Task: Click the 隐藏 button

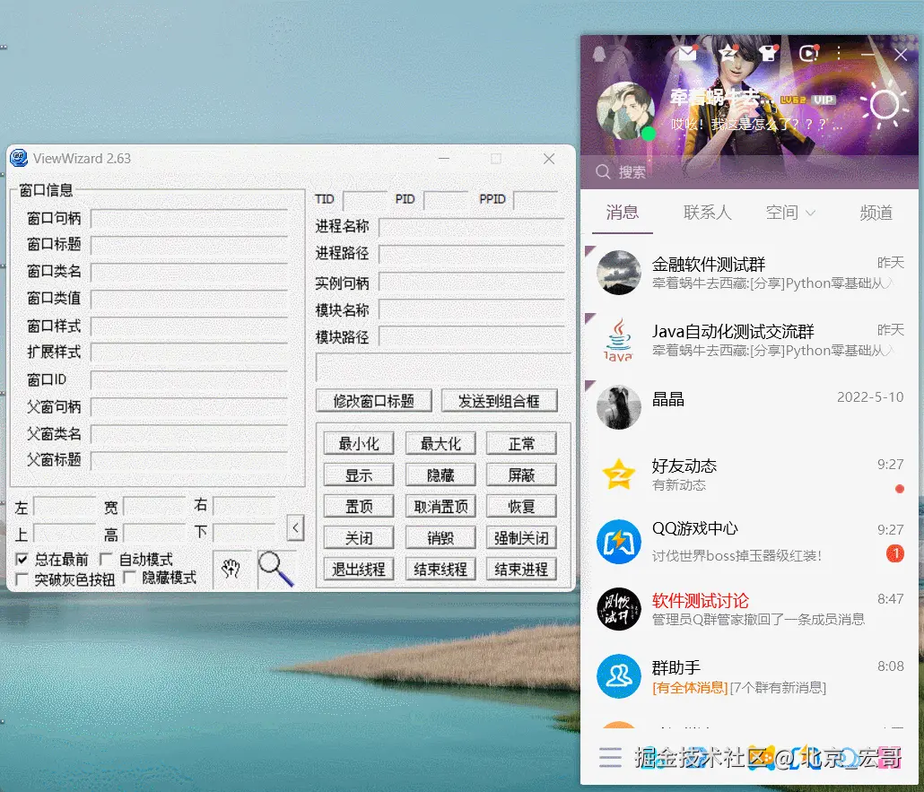Action: (440, 475)
